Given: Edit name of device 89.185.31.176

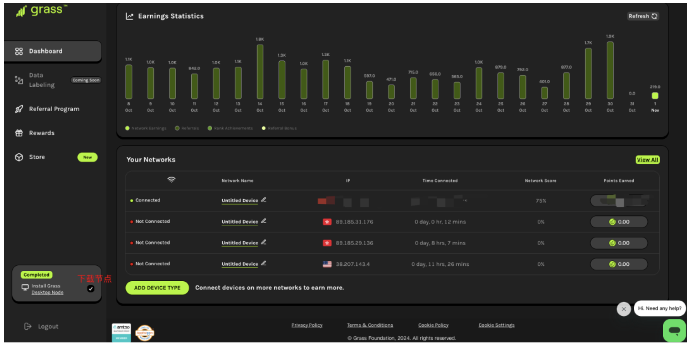Looking at the screenshot, I should (264, 221).
